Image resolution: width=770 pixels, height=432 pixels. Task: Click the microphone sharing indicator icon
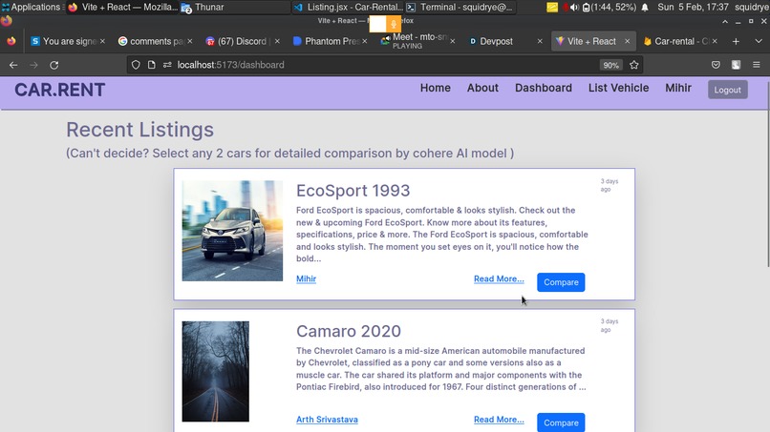tap(393, 24)
